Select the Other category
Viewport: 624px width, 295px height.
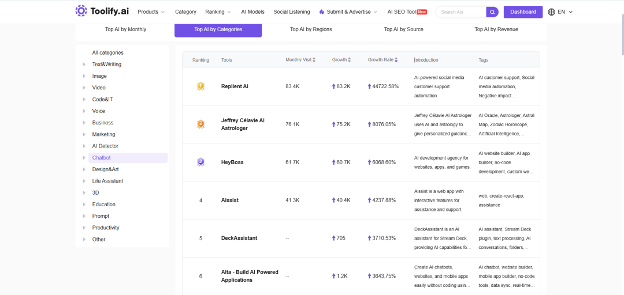[x=99, y=240]
